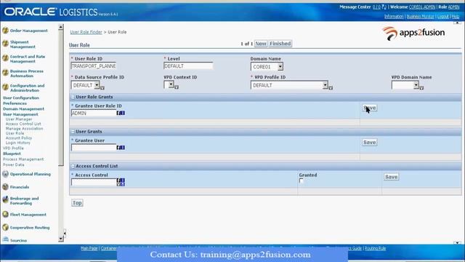The image size is (465, 262).
Task: Open Order Management sidebar icon
Action: [5, 31]
